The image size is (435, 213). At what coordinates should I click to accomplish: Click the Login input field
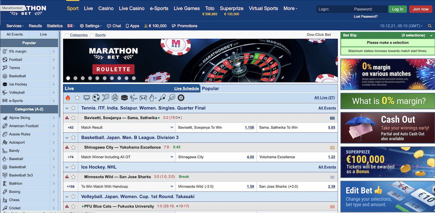click(x=334, y=9)
